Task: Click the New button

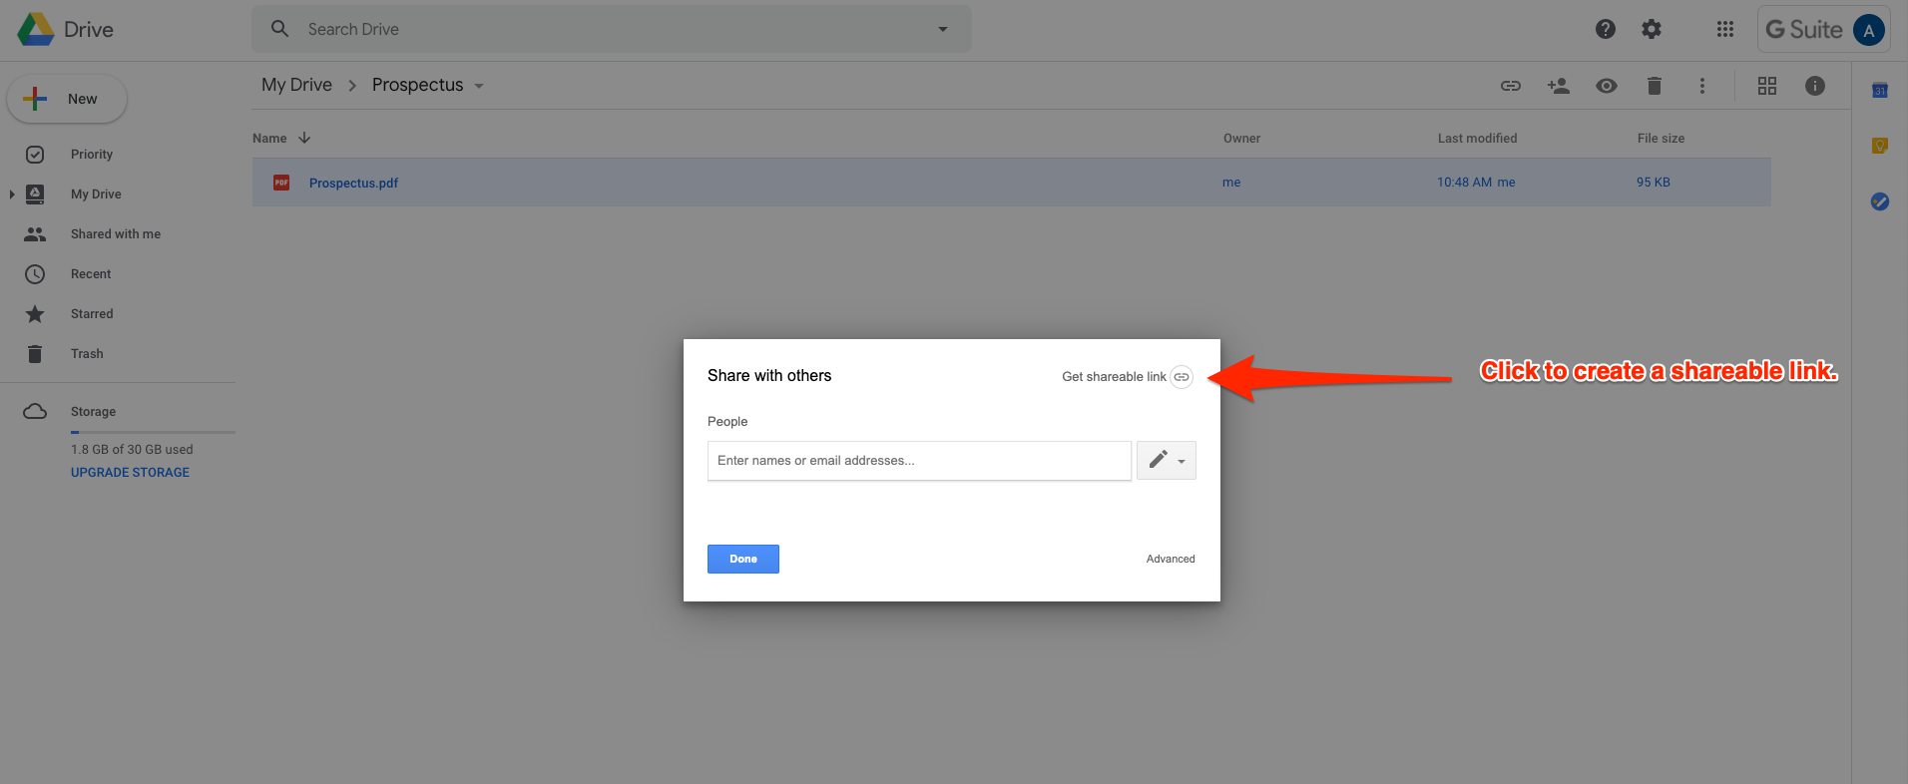Action: (x=67, y=99)
